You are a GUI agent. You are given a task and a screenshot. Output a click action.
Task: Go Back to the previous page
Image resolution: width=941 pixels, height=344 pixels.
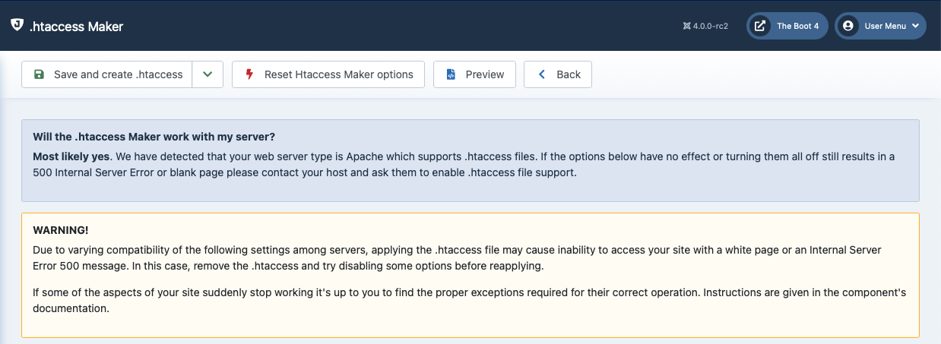(x=558, y=74)
